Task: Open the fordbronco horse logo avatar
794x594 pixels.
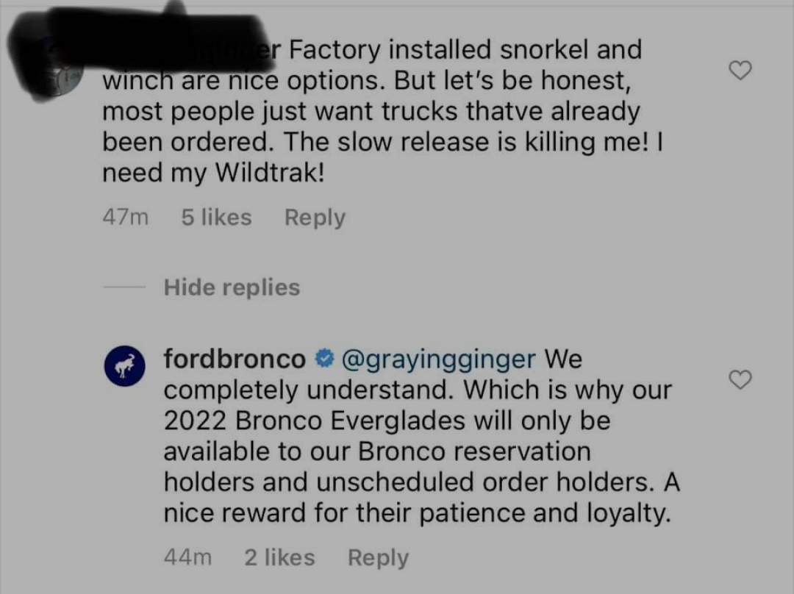Action: [x=124, y=366]
